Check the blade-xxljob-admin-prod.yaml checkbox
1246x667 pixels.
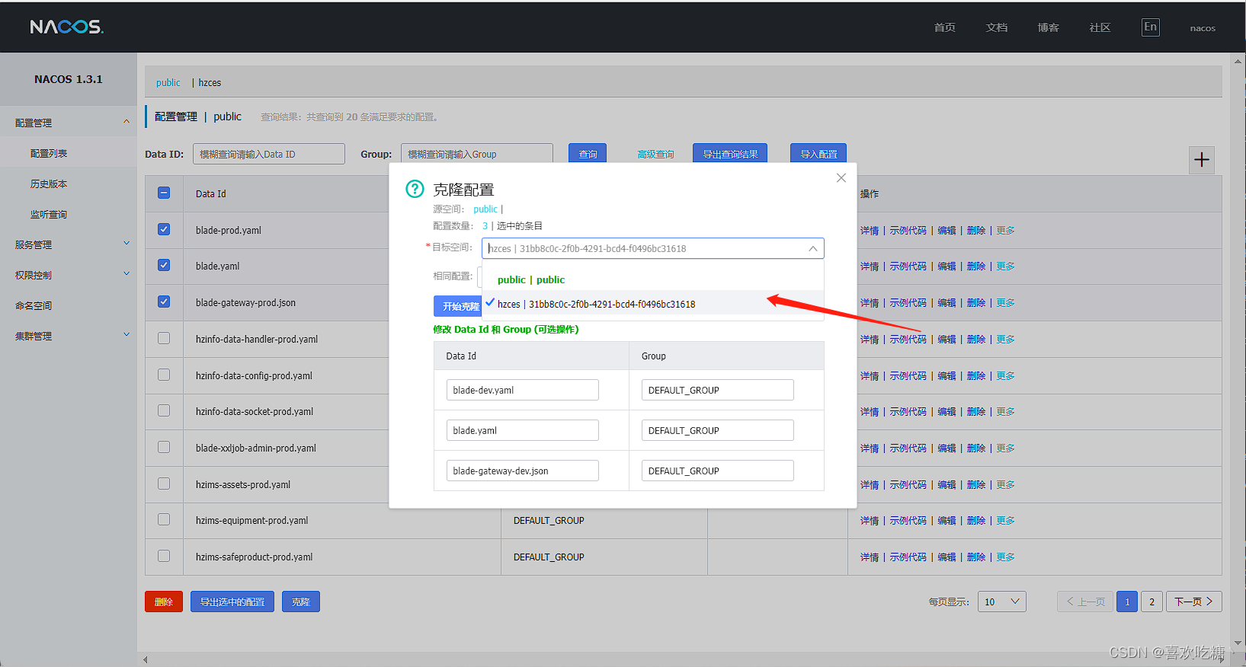[164, 447]
